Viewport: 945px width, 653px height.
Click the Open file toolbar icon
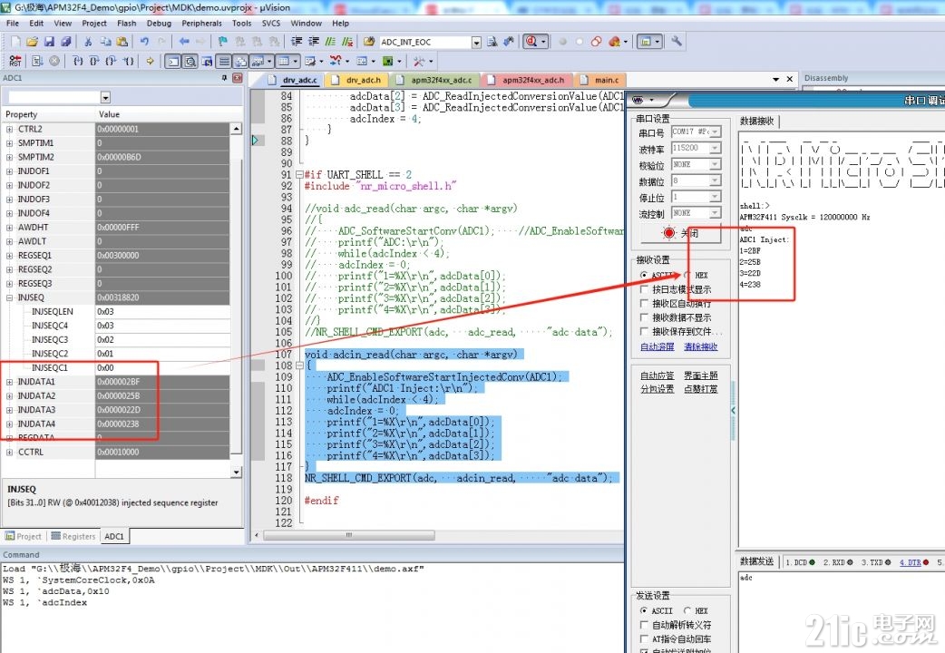pyautogui.click(x=33, y=42)
